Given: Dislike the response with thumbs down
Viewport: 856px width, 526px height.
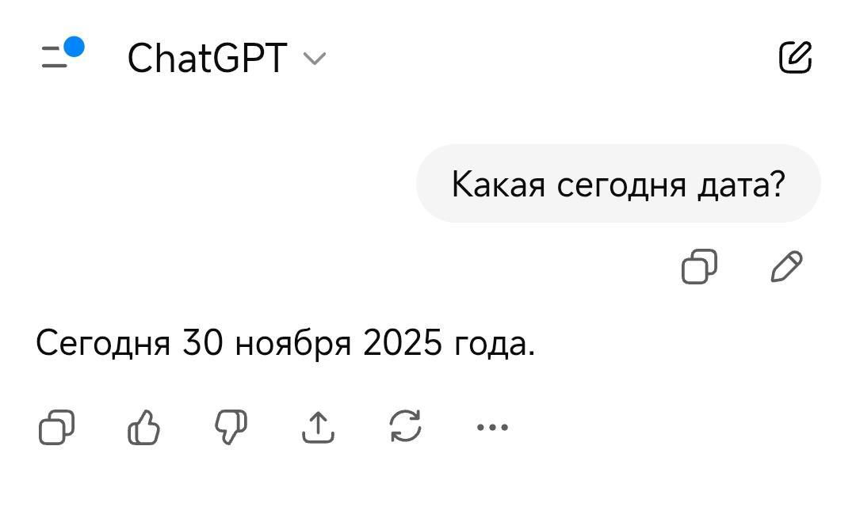Looking at the screenshot, I should point(231,428).
